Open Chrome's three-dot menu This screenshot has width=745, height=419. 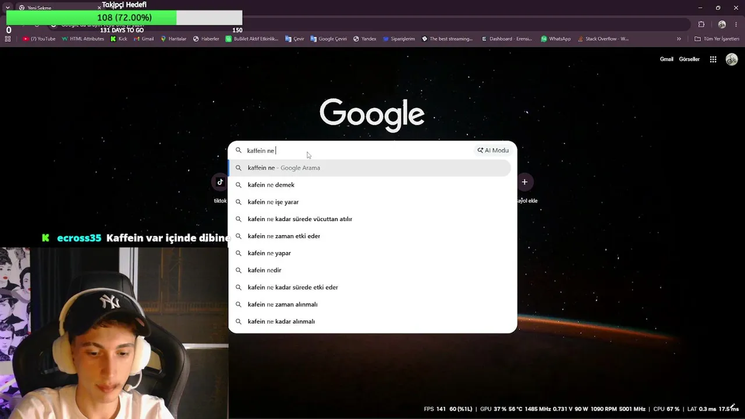(737, 24)
